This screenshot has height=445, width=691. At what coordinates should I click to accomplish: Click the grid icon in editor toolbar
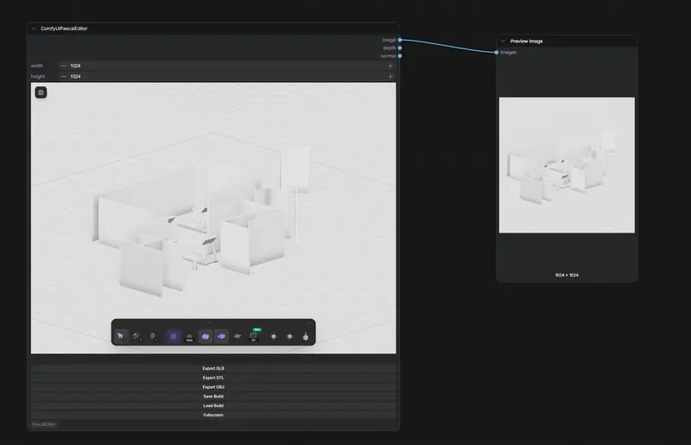point(173,335)
